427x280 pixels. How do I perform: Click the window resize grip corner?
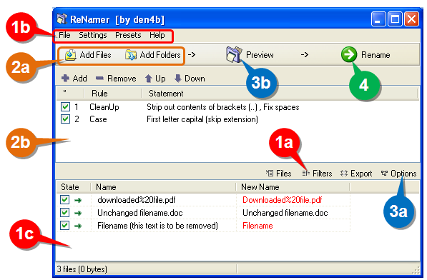(416, 270)
